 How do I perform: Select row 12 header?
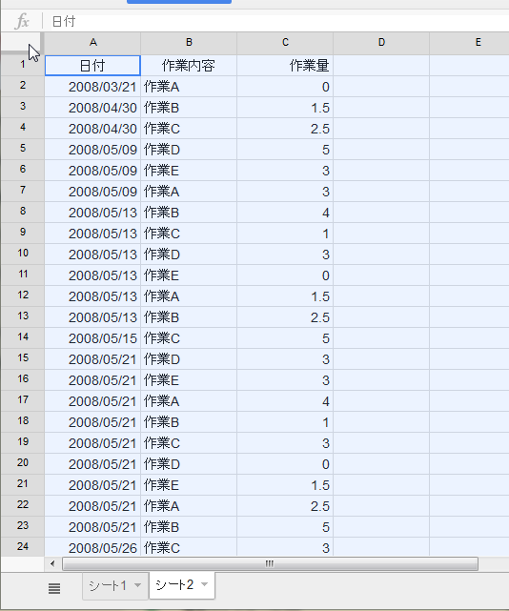point(23,295)
